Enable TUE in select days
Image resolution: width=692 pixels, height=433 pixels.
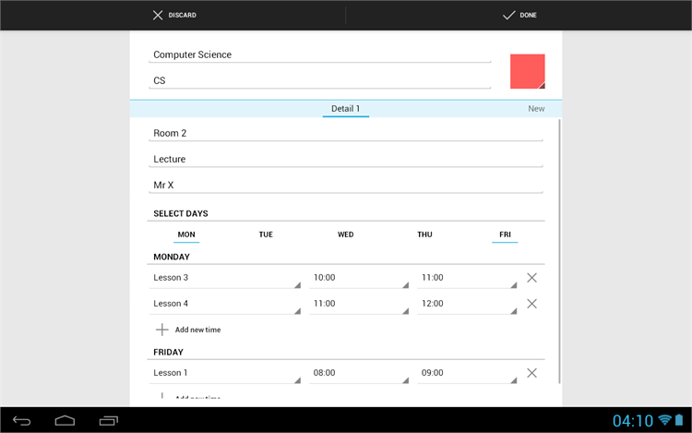pyautogui.click(x=266, y=235)
